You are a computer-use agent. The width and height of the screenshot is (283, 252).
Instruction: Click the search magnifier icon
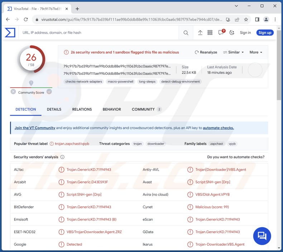[x=186, y=33]
